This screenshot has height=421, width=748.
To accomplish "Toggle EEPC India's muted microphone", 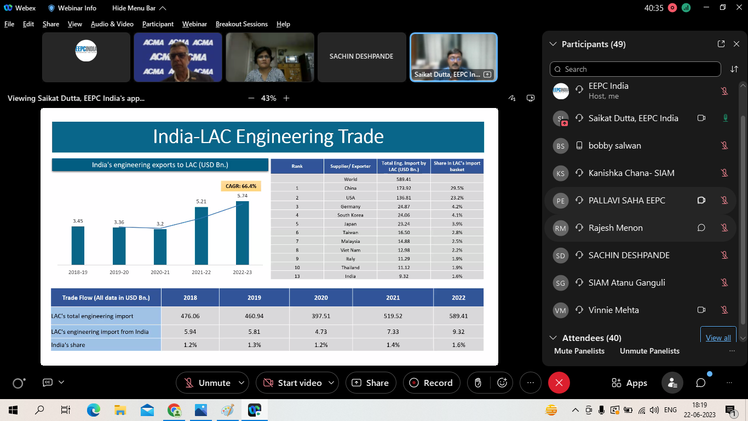I will click(724, 90).
